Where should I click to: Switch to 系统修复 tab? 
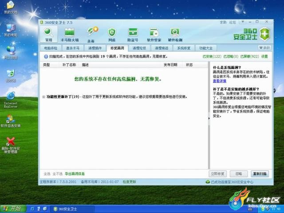[x=184, y=48]
